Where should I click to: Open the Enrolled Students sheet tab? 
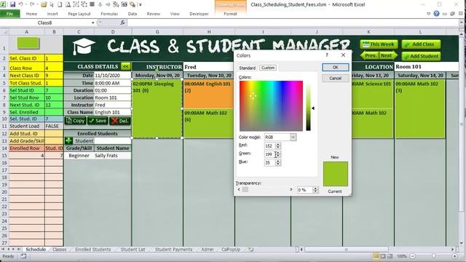tap(92, 250)
